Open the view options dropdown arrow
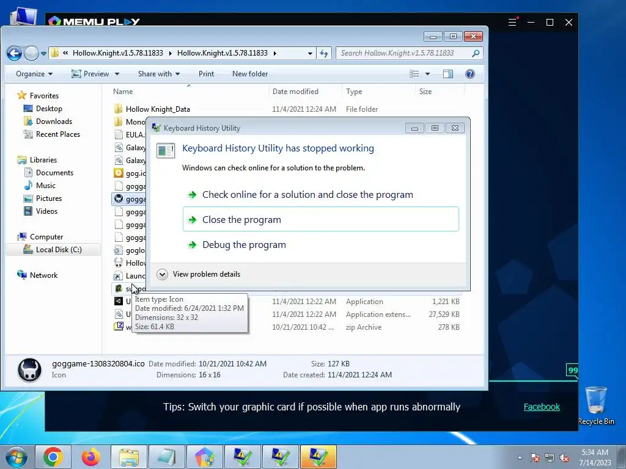Viewport: 626px width, 469px height. click(427, 74)
